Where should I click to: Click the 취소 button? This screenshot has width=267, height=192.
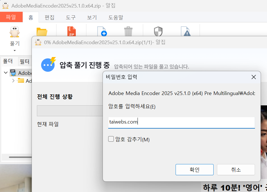pyautogui.click(x=236, y=170)
